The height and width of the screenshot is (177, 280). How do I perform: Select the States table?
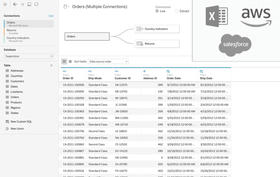click(15, 113)
